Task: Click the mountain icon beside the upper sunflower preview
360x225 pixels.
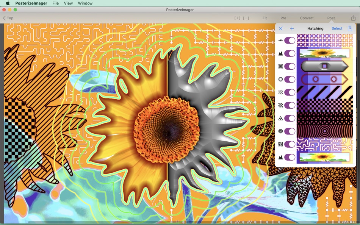Action: click(280, 53)
